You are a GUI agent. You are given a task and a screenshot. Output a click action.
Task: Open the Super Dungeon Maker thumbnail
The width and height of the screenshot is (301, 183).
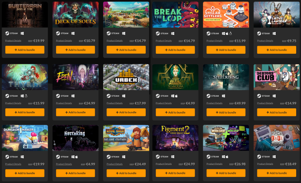[25, 138]
